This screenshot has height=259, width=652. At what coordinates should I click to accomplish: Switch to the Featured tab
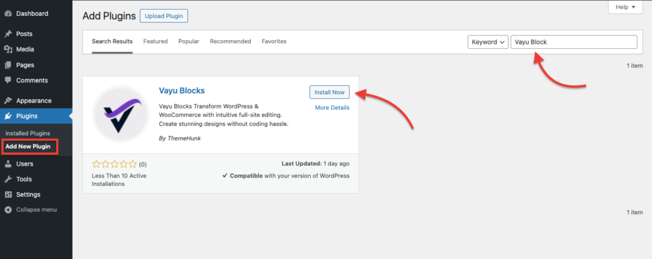(x=155, y=41)
